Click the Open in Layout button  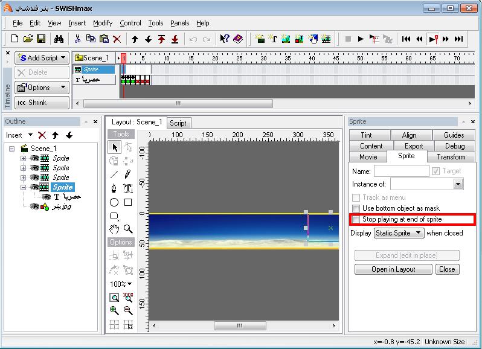[x=392, y=269]
